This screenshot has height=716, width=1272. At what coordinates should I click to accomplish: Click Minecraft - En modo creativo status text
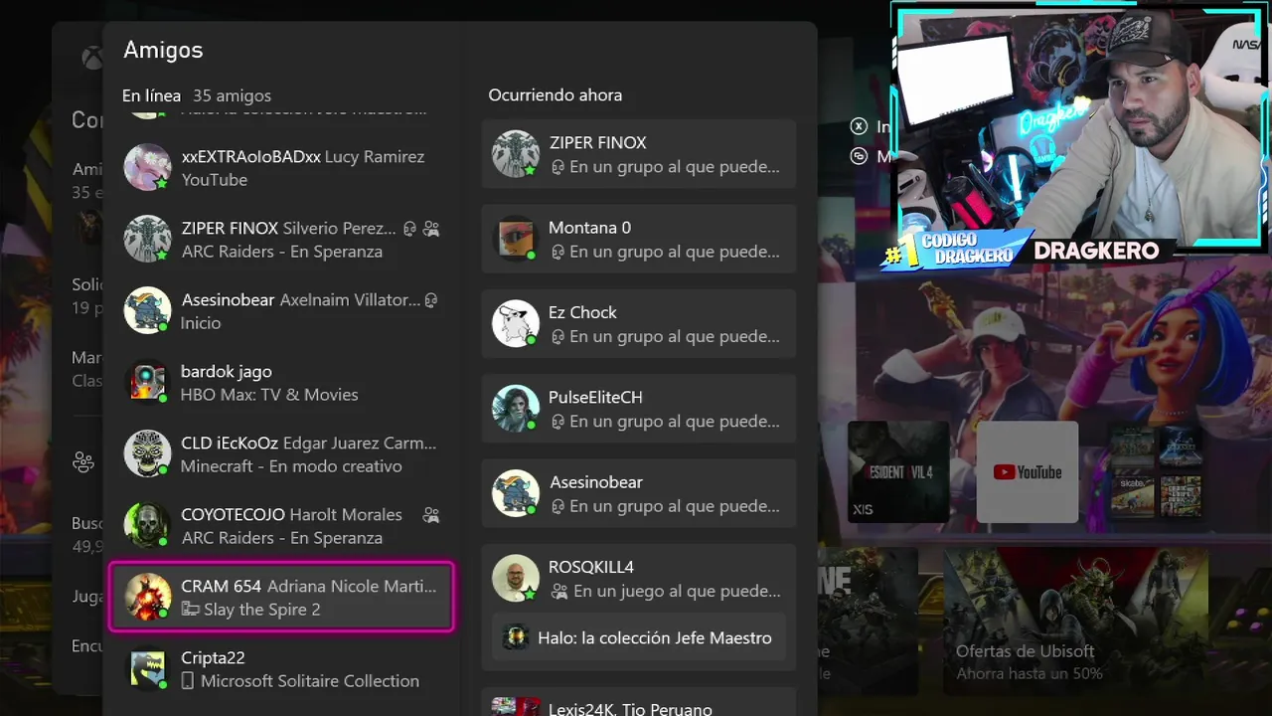coord(291,466)
